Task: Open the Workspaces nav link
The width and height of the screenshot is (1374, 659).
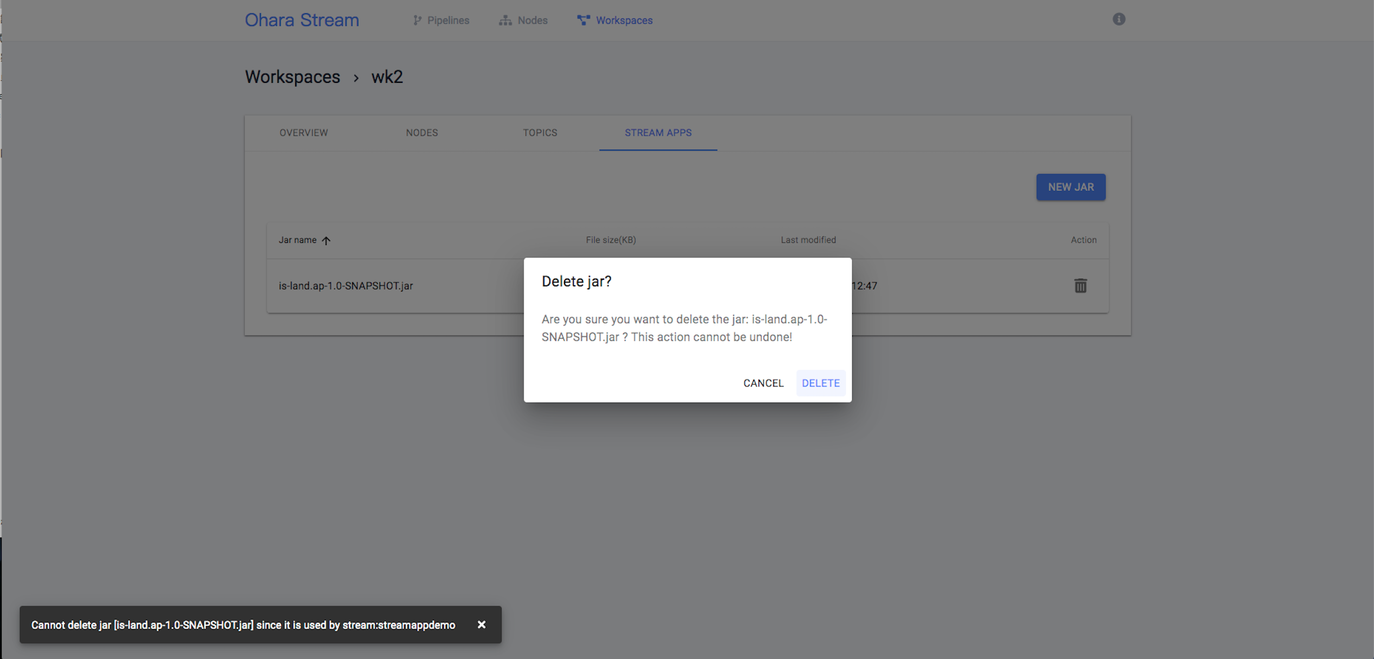Action: (x=615, y=21)
